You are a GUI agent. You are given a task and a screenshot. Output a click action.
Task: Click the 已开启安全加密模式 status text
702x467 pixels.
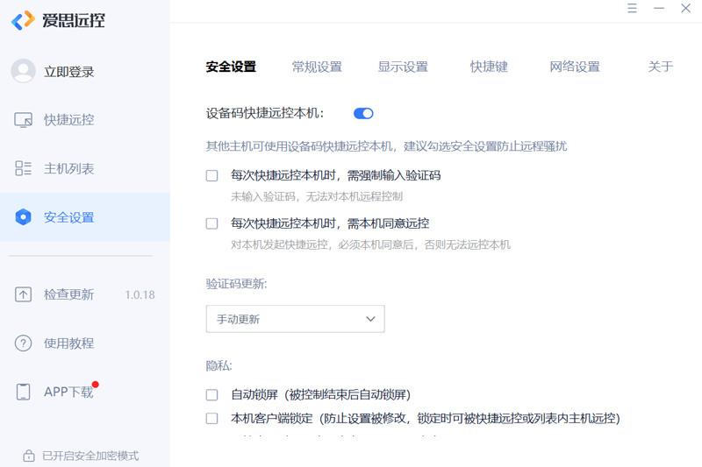pyautogui.click(x=90, y=456)
